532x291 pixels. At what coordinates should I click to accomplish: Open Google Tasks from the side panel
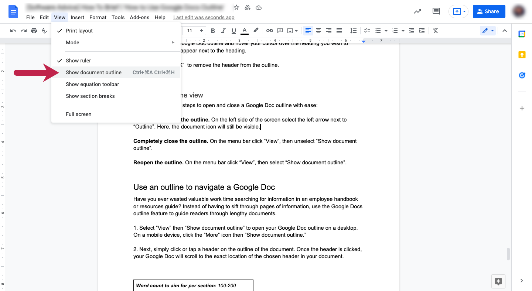[x=522, y=75]
